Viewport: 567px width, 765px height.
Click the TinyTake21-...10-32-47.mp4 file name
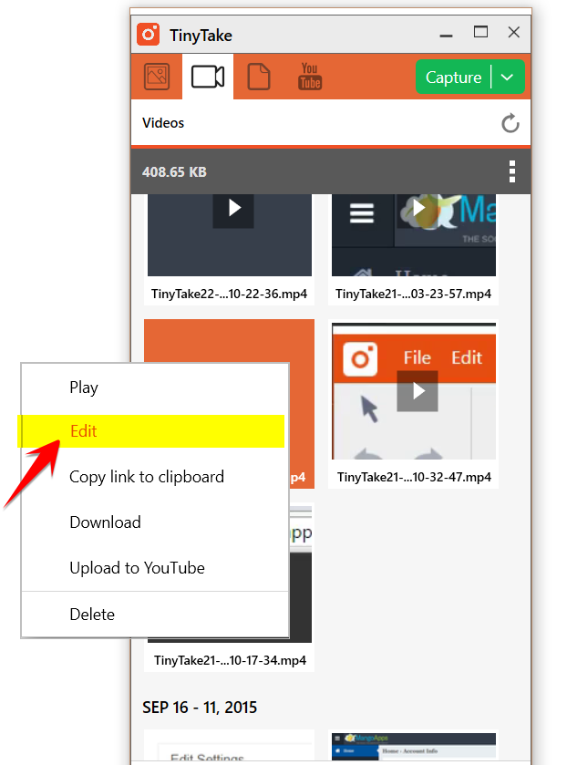coord(414,477)
